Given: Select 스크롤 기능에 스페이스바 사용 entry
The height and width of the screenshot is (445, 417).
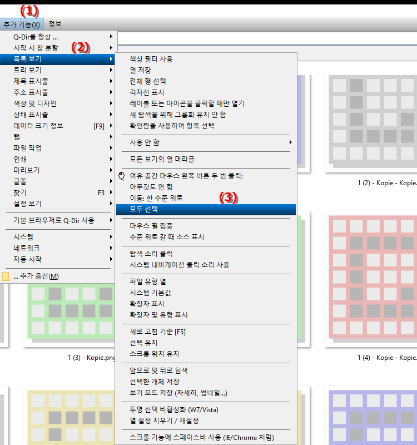Looking at the screenshot, I should click(206, 437).
